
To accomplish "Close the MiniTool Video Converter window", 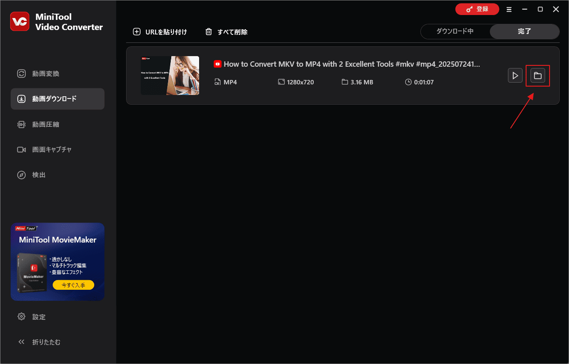I will pos(556,9).
